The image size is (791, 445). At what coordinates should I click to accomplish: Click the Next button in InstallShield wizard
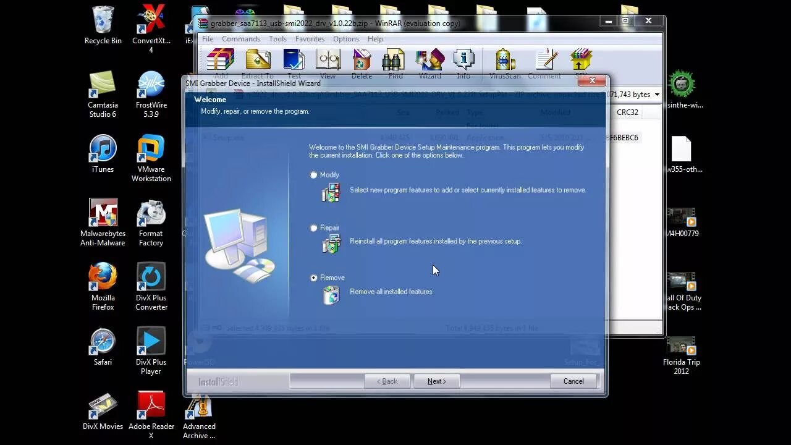pyautogui.click(x=436, y=381)
